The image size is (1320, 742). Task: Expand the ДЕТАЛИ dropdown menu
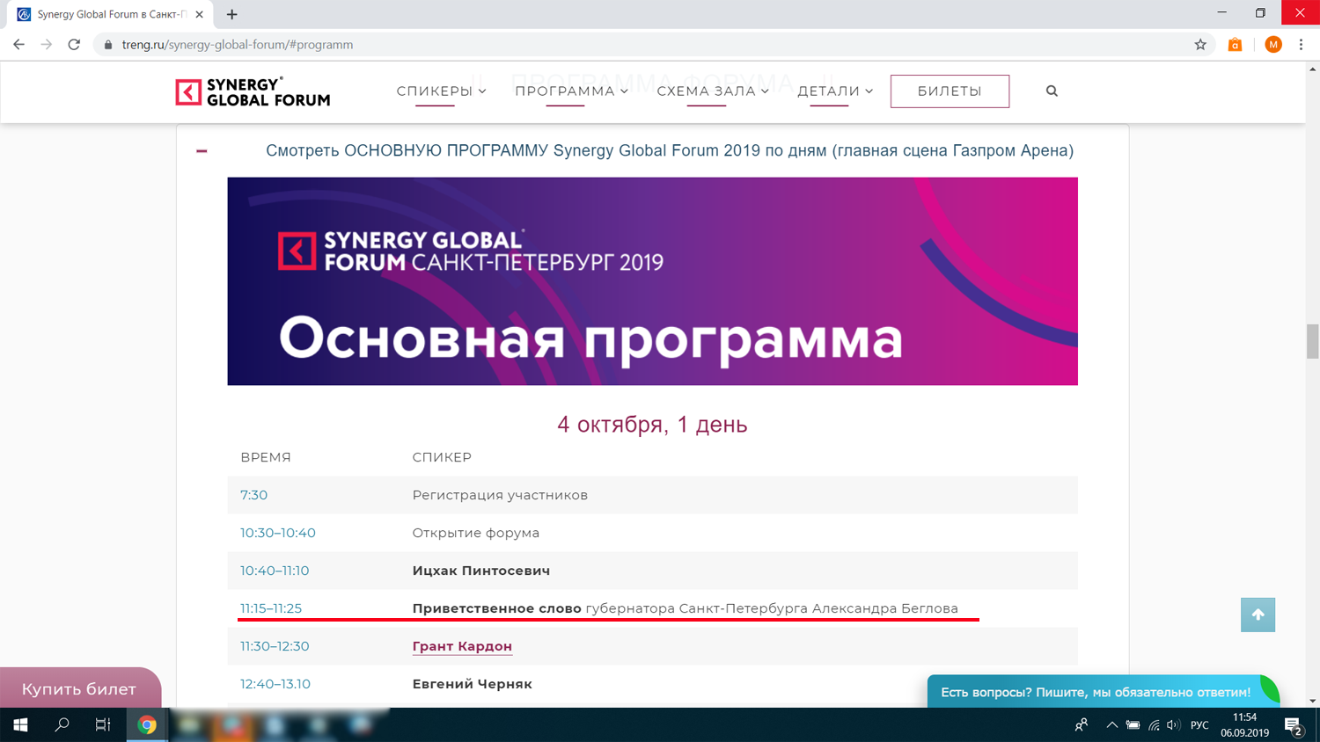pyautogui.click(x=835, y=91)
